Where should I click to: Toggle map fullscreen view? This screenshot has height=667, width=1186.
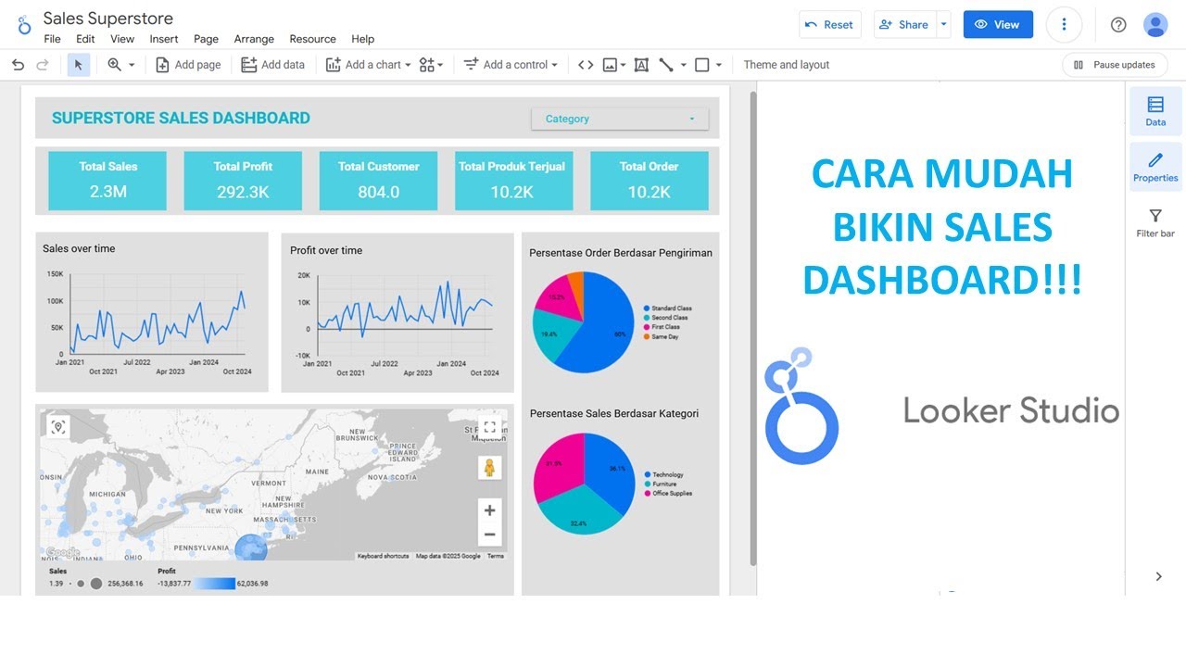pyautogui.click(x=490, y=427)
